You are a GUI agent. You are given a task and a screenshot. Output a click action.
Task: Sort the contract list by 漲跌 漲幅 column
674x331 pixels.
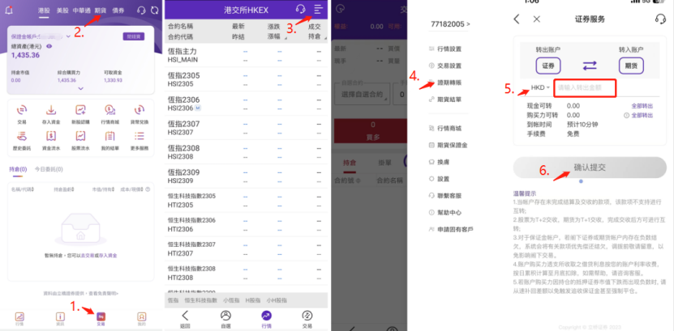click(x=277, y=32)
